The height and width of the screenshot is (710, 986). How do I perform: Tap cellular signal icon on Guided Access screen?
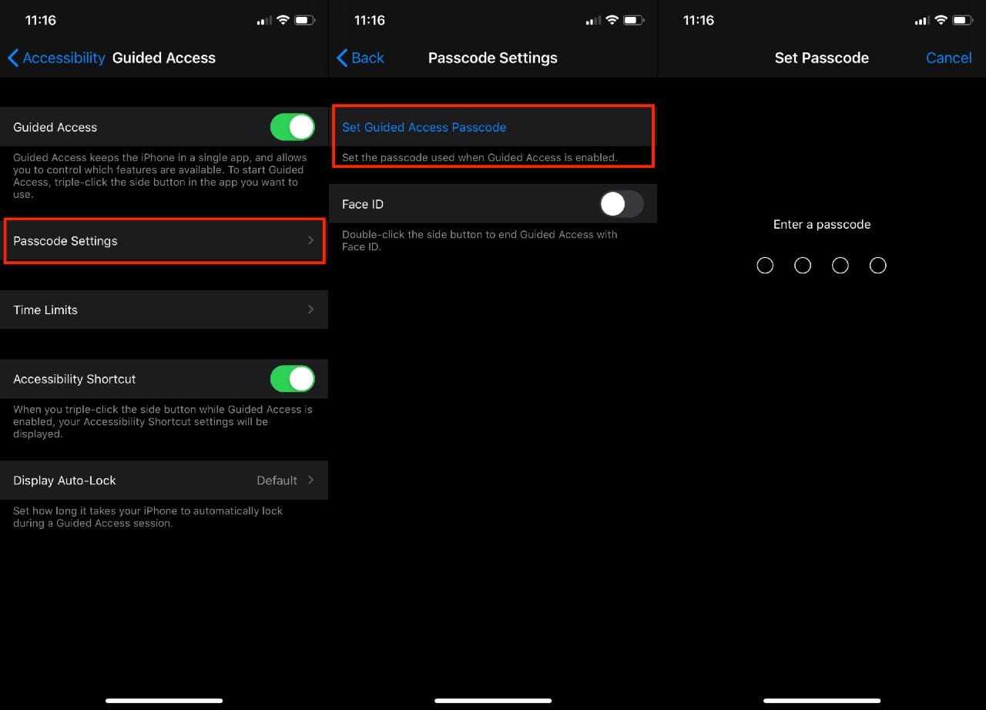pos(263,21)
